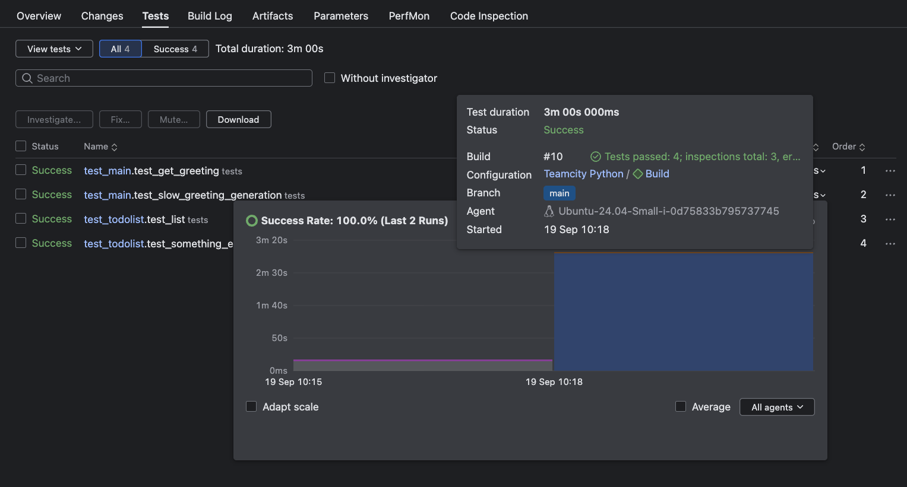The image size is (907, 487).
Task: Click the Download button
Action: [x=238, y=119]
